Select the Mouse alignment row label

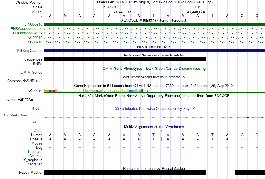(x=37, y=143)
